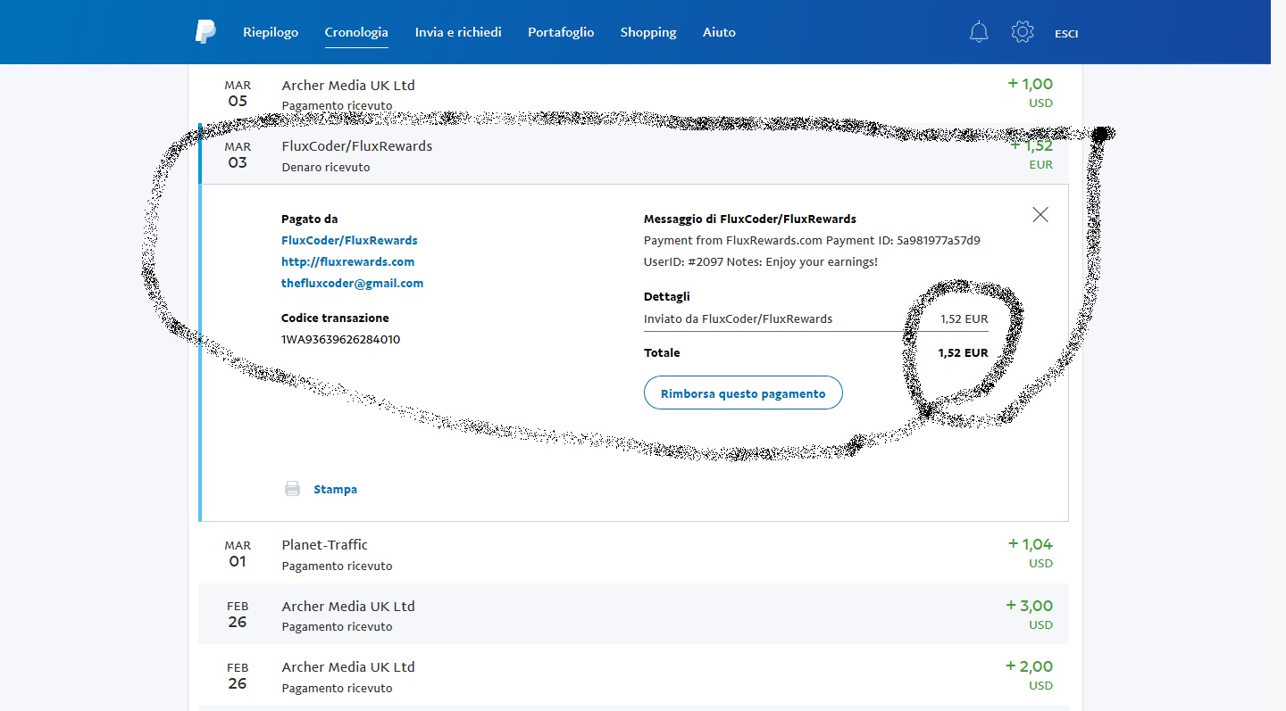Select transaction code 1WA93639626284010
The width and height of the screenshot is (1286, 711).
tap(340, 339)
